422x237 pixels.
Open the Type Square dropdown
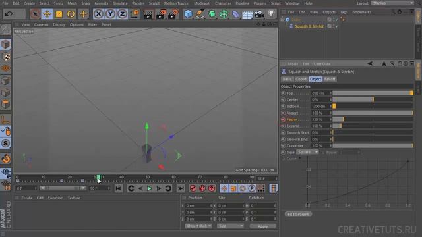click(x=307, y=152)
